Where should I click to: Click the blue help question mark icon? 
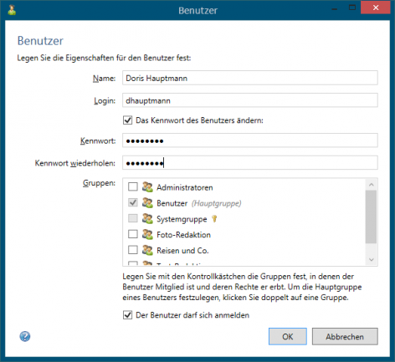coord(25,336)
